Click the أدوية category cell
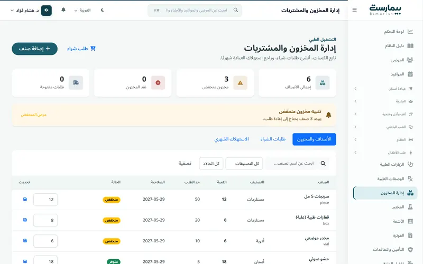423x264 pixels. click(x=260, y=241)
